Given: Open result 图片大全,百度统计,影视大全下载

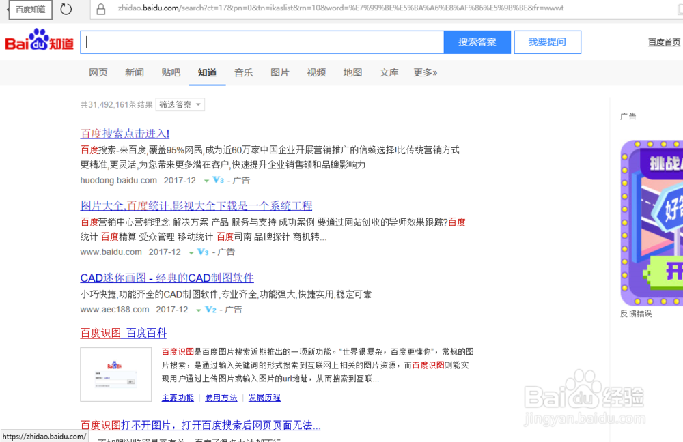Looking at the screenshot, I should [196, 205].
